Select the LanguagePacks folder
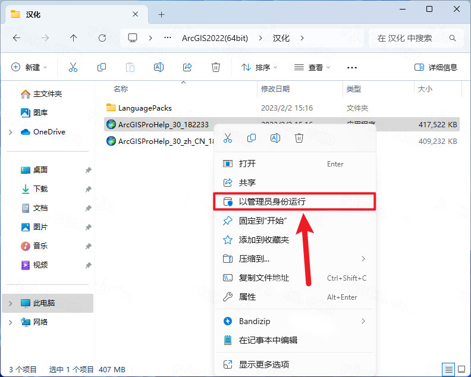The height and width of the screenshot is (377, 471). 139,108
